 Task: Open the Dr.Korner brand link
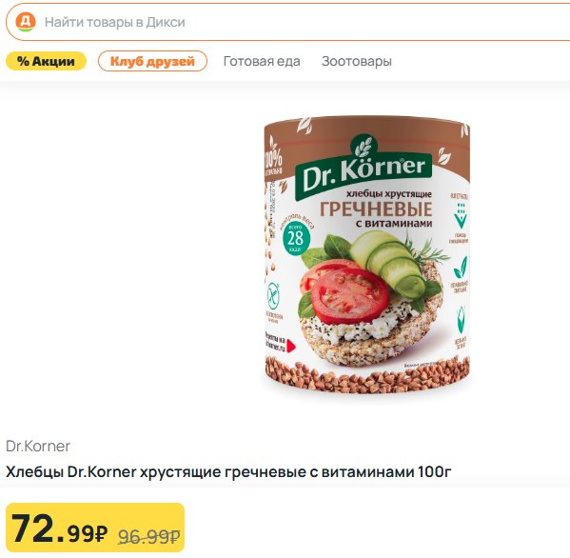(x=38, y=446)
